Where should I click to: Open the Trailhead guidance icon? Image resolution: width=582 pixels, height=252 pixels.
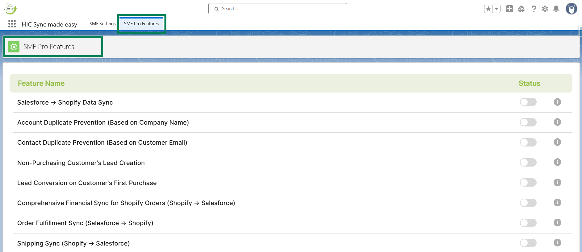click(x=521, y=9)
